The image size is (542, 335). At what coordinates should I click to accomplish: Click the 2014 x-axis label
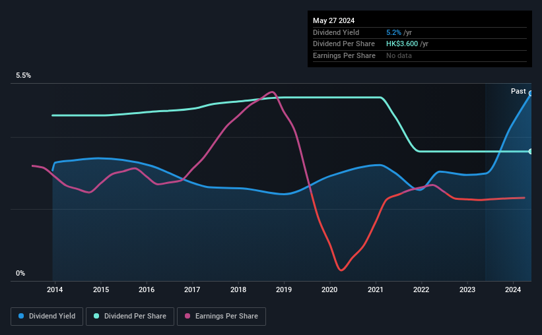(55, 289)
